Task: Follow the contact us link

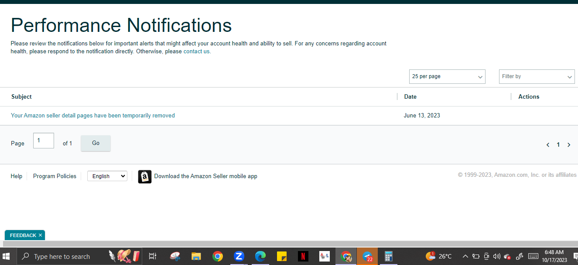Action: click(x=196, y=52)
